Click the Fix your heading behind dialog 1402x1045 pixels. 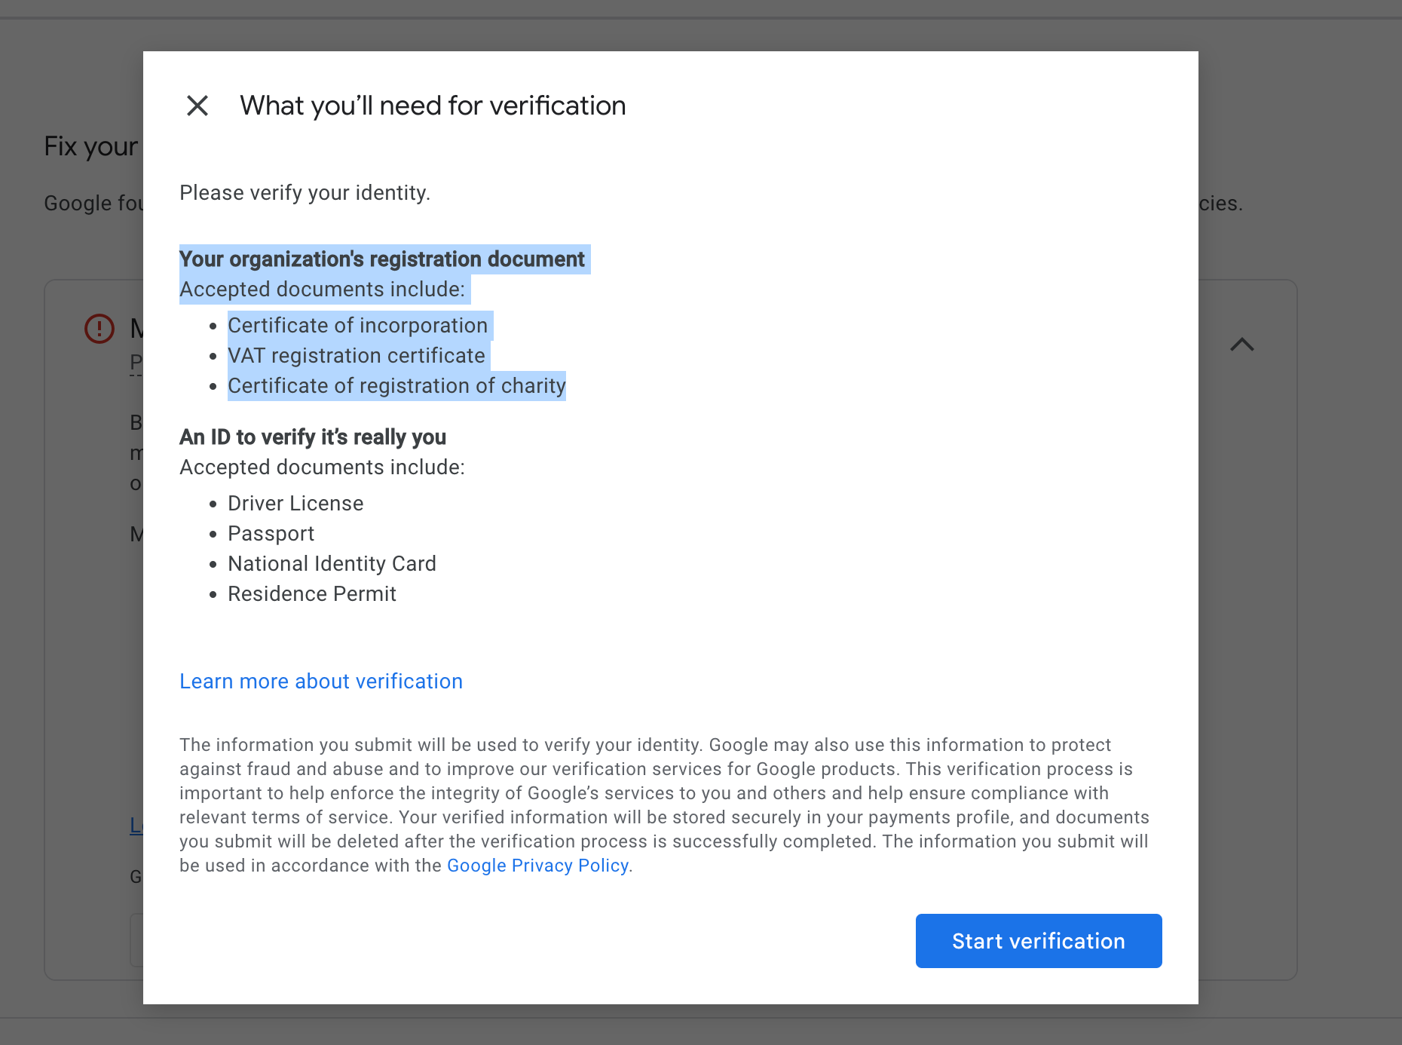coord(91,146)
